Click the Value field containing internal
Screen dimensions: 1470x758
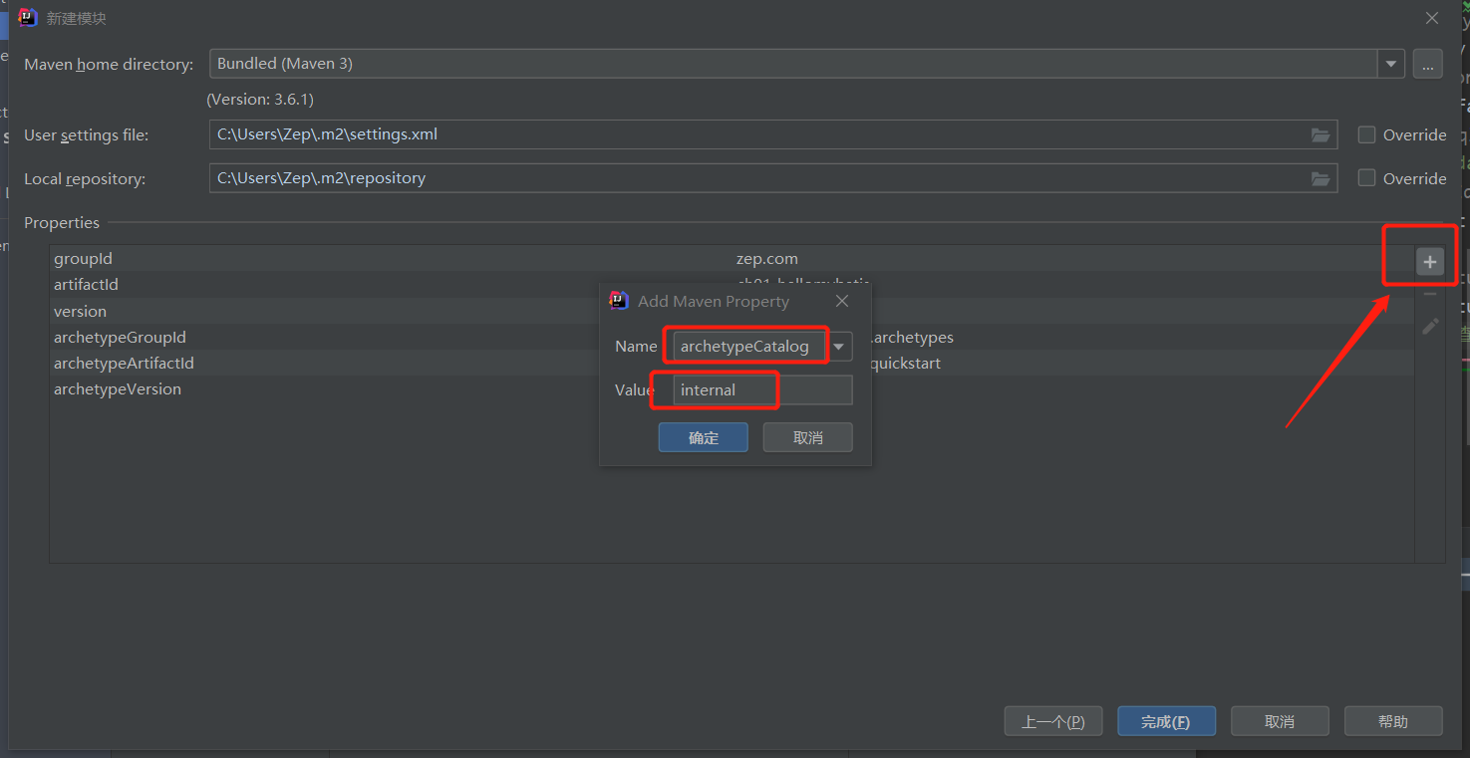click(x=762, y=390)
